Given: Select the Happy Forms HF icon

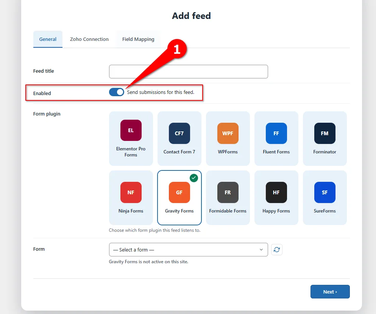Looking at the screenshot, I should [276, 192].
